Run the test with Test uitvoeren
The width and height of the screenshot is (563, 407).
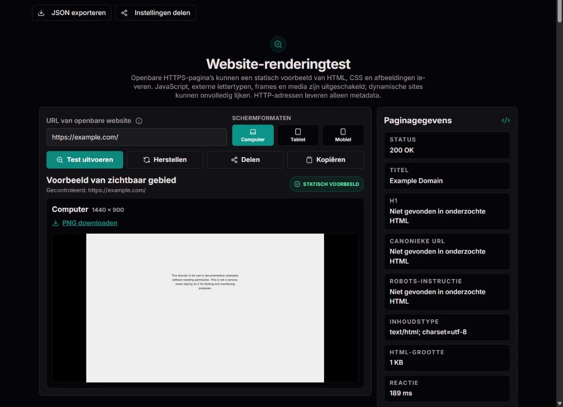[x=85, y=159]
